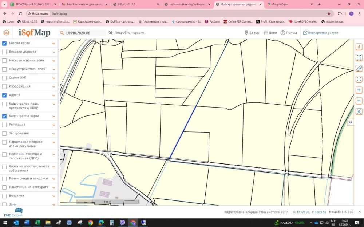Click the full extent view icon
Image resolution: width=364 pixels, height=227 pixels.
point(359,79)
